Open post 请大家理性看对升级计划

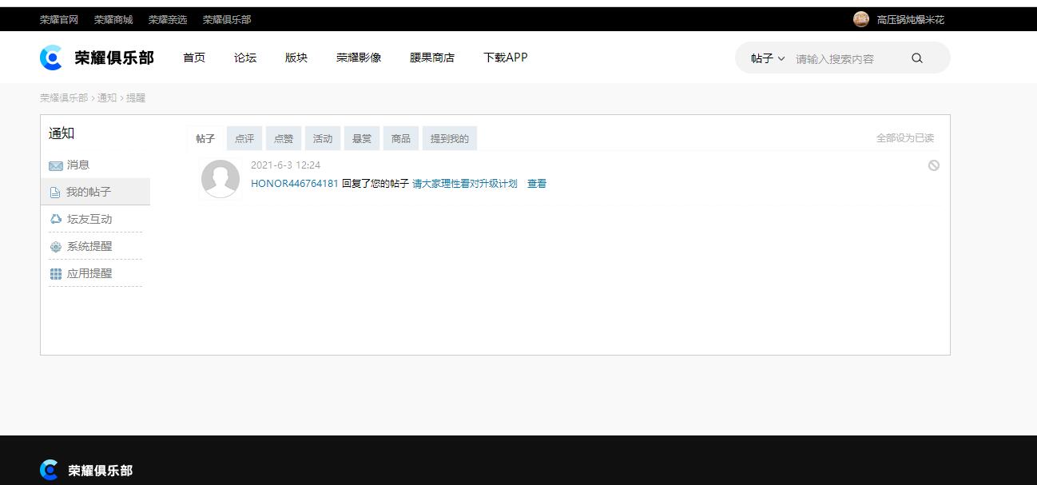click(x=465, y=184)
